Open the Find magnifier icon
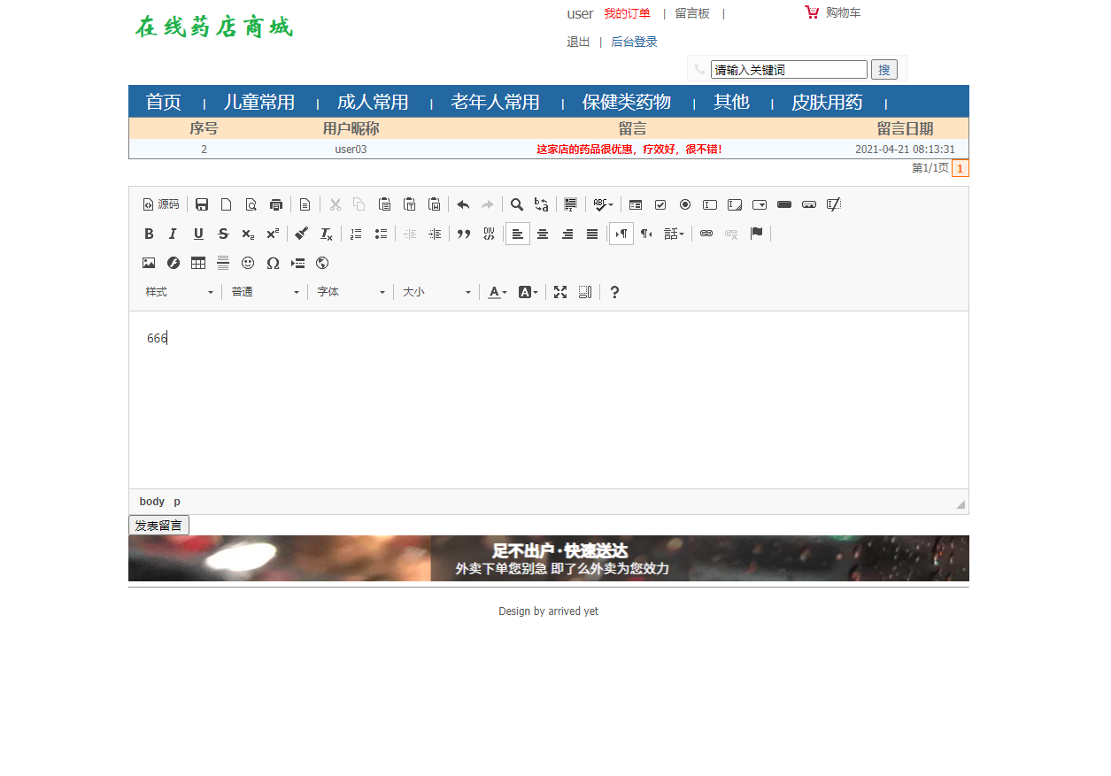Viewport: 1111px width, 776px height. tap(517, 204)
